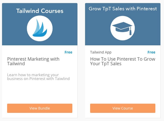Click the tassel on the graduation cap
The width and height of the screenshot is (164, 121).
(130, 31)
